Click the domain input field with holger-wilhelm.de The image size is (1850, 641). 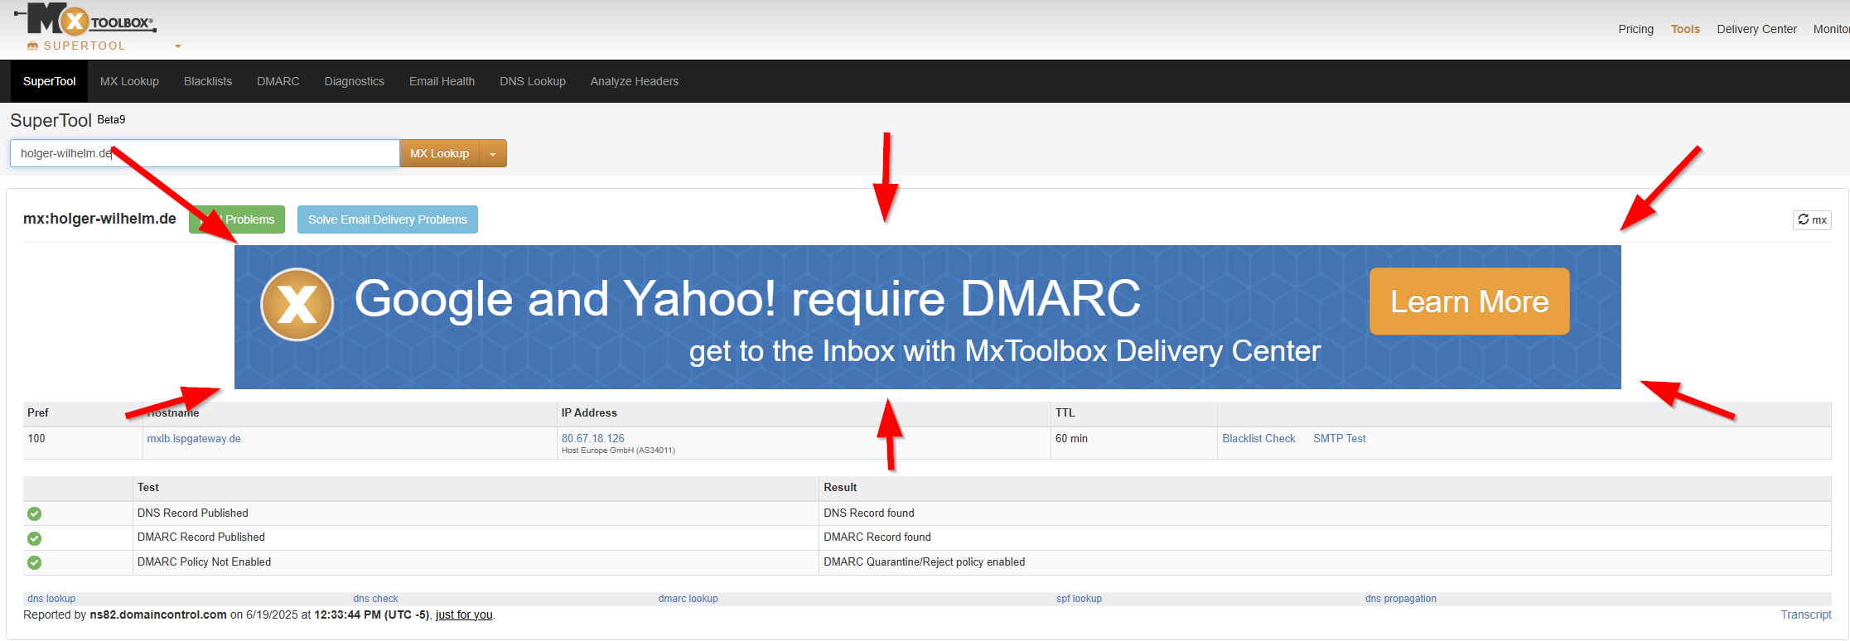pyautogui.click(x=205, y=153)
